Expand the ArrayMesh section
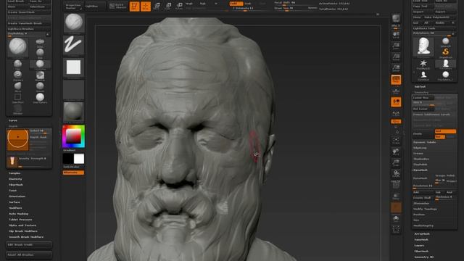This screenshot has width=464, height=261. click(x=422, y=233)
